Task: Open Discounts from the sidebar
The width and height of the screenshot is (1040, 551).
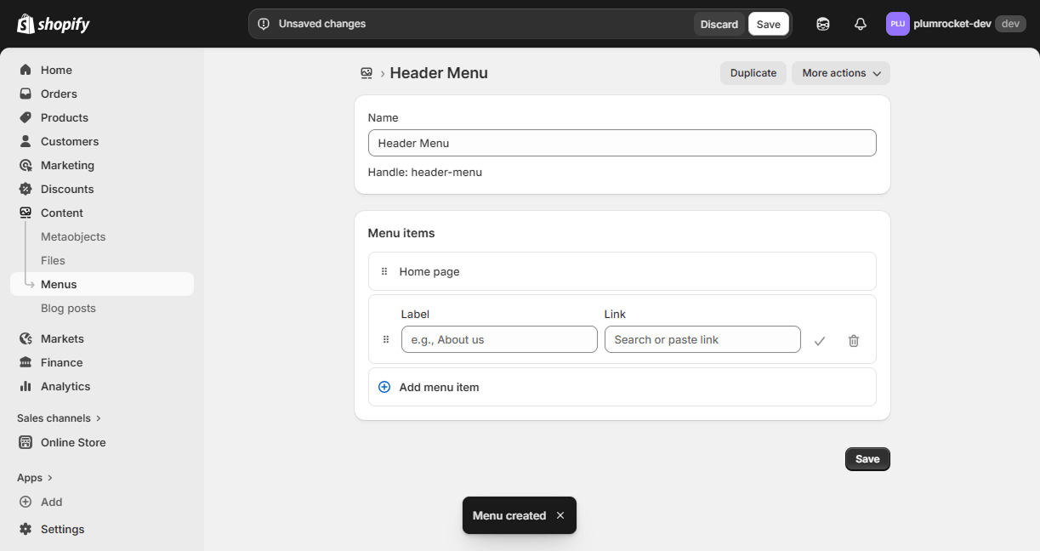Action: [67, 189]
